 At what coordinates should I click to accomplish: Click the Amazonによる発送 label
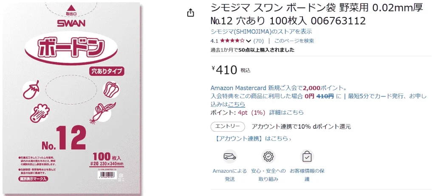[x=230, y=175]
